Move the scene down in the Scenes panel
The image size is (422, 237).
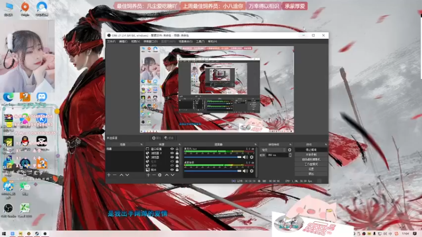pos(127,175)
